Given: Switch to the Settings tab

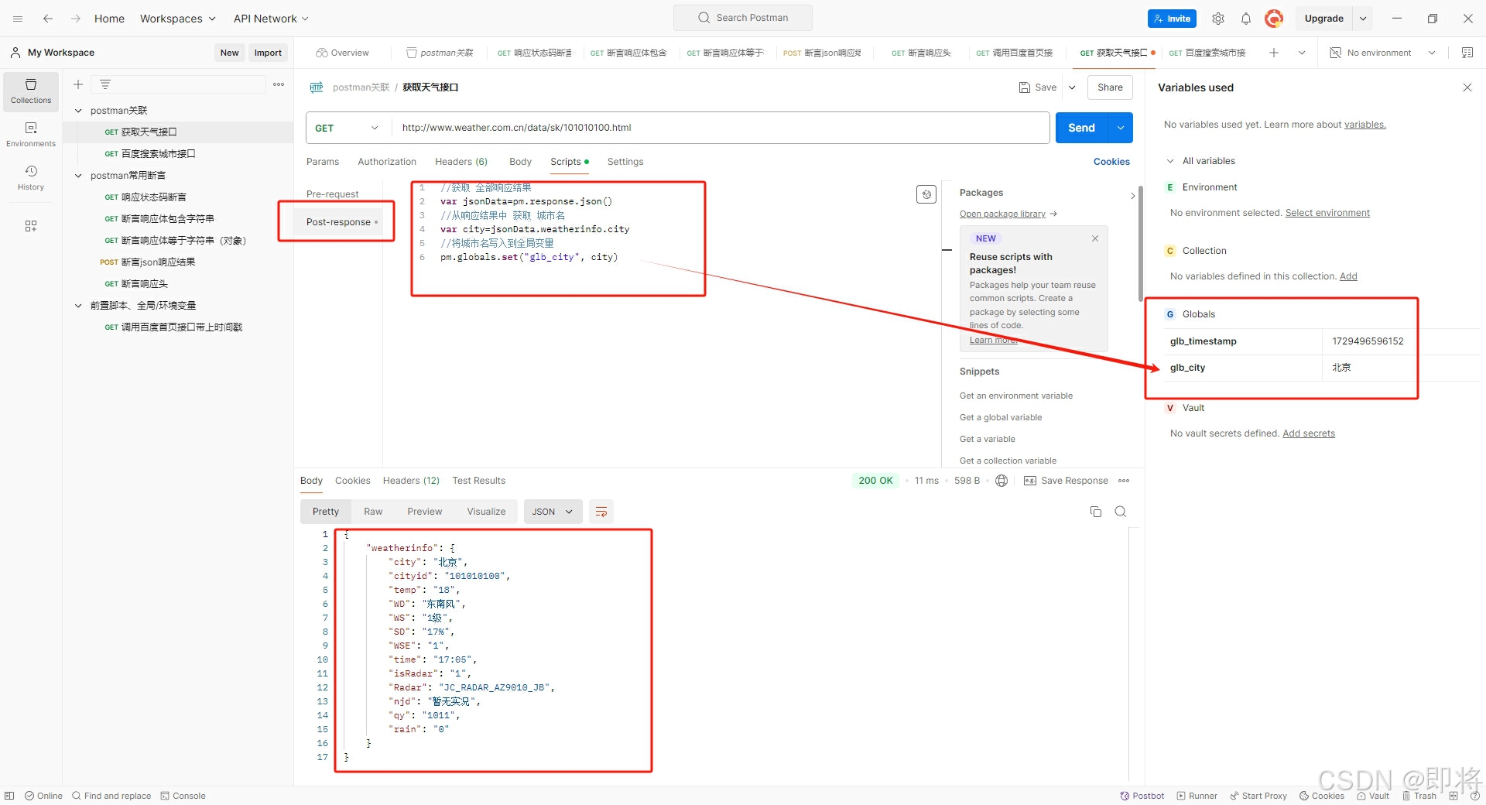Looking at the screenshot, I should tap(625, 162).
